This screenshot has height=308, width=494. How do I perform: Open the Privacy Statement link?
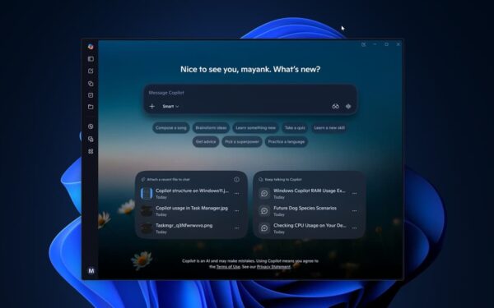[x=273, y=267]
